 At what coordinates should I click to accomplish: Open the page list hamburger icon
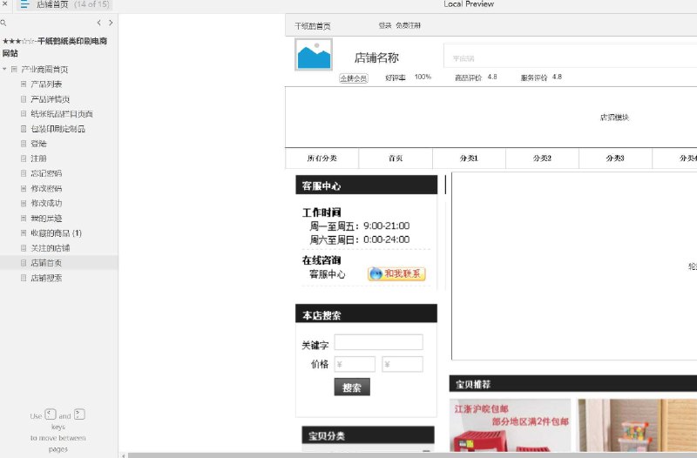tap(25, 4)
